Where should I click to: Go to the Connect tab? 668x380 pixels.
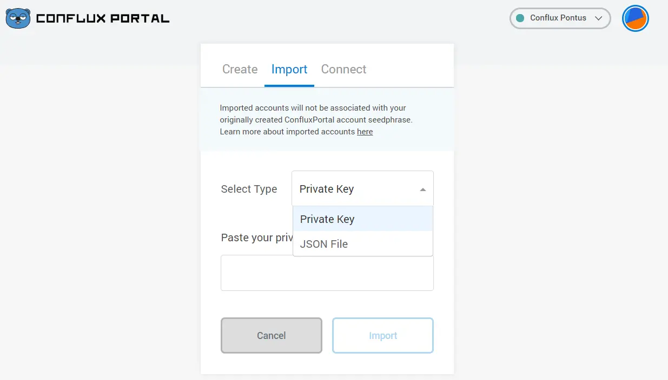pos(343,69)
